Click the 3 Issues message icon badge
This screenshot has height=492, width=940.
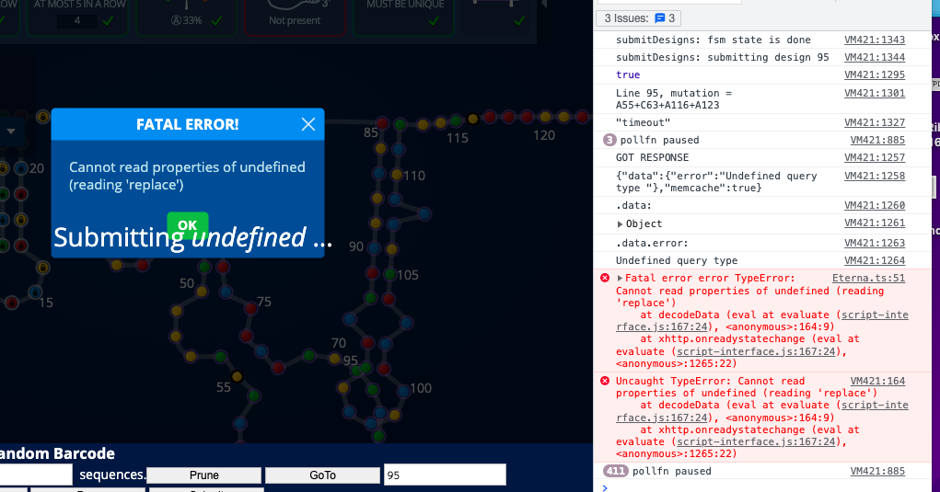pyautogui.click(x=659, y=17)
